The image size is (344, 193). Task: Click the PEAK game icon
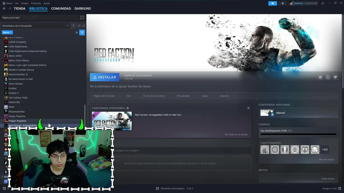(6, 107)
